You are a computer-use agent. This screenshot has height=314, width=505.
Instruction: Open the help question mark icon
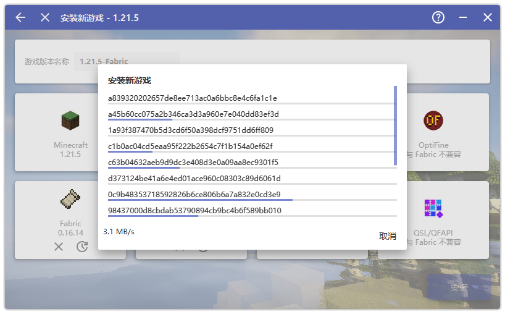[438, 17]
